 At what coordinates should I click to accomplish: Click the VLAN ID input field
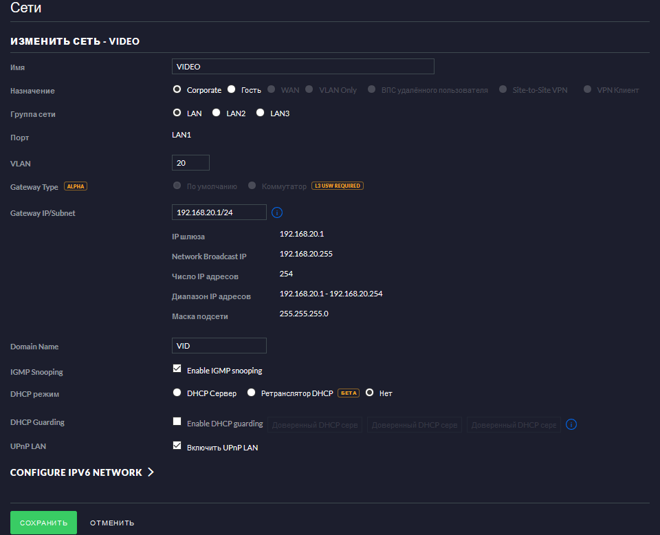click(x=190, y=163)
